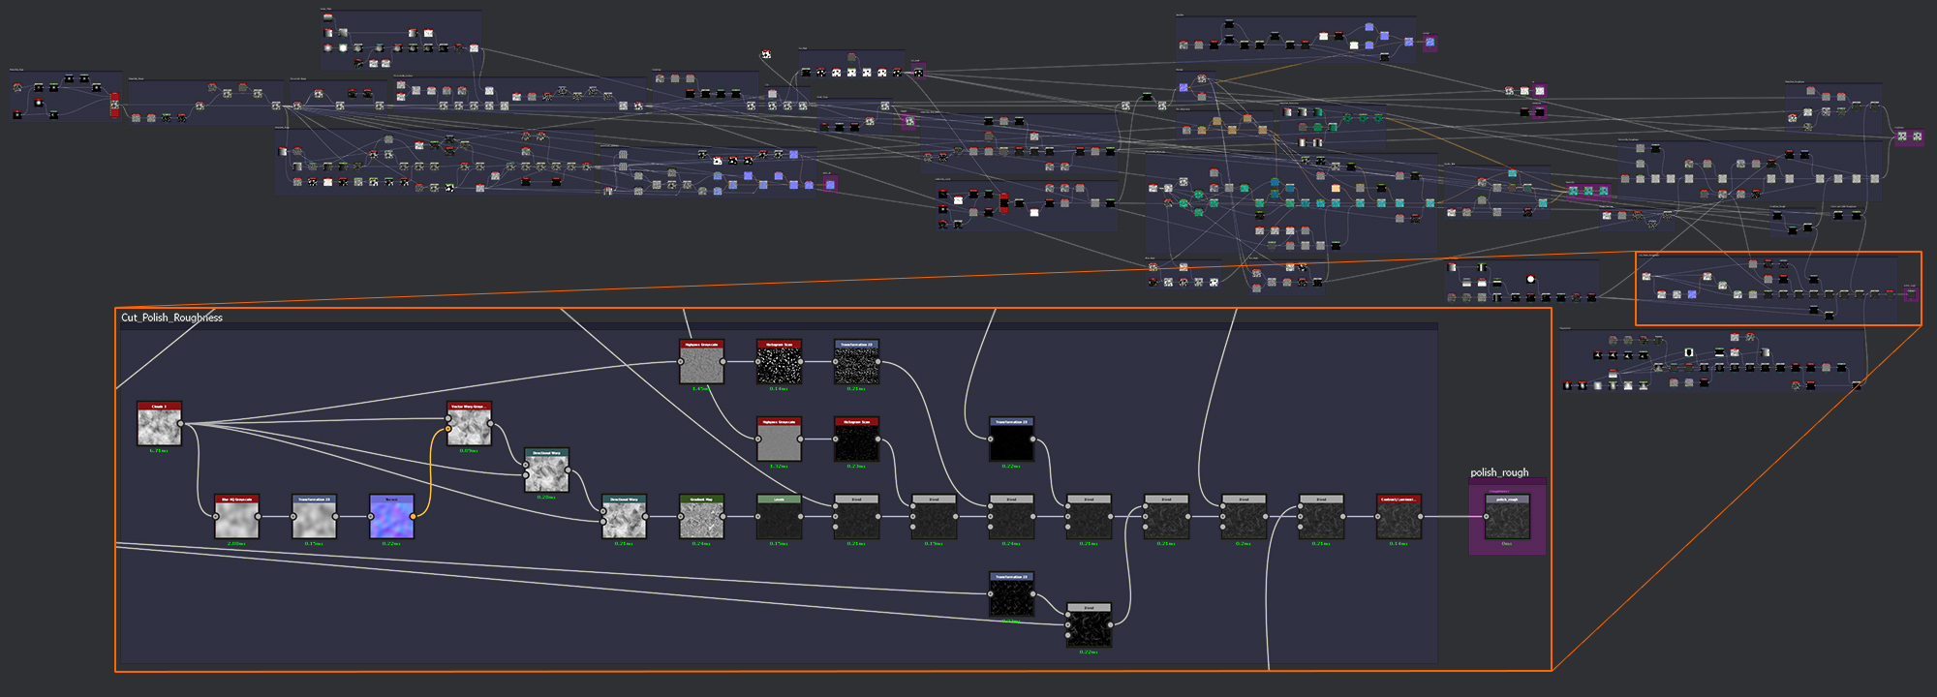
Task: Select the Blend node feeding Contrast/Luminosity
Action: [x=1322, y=517]
